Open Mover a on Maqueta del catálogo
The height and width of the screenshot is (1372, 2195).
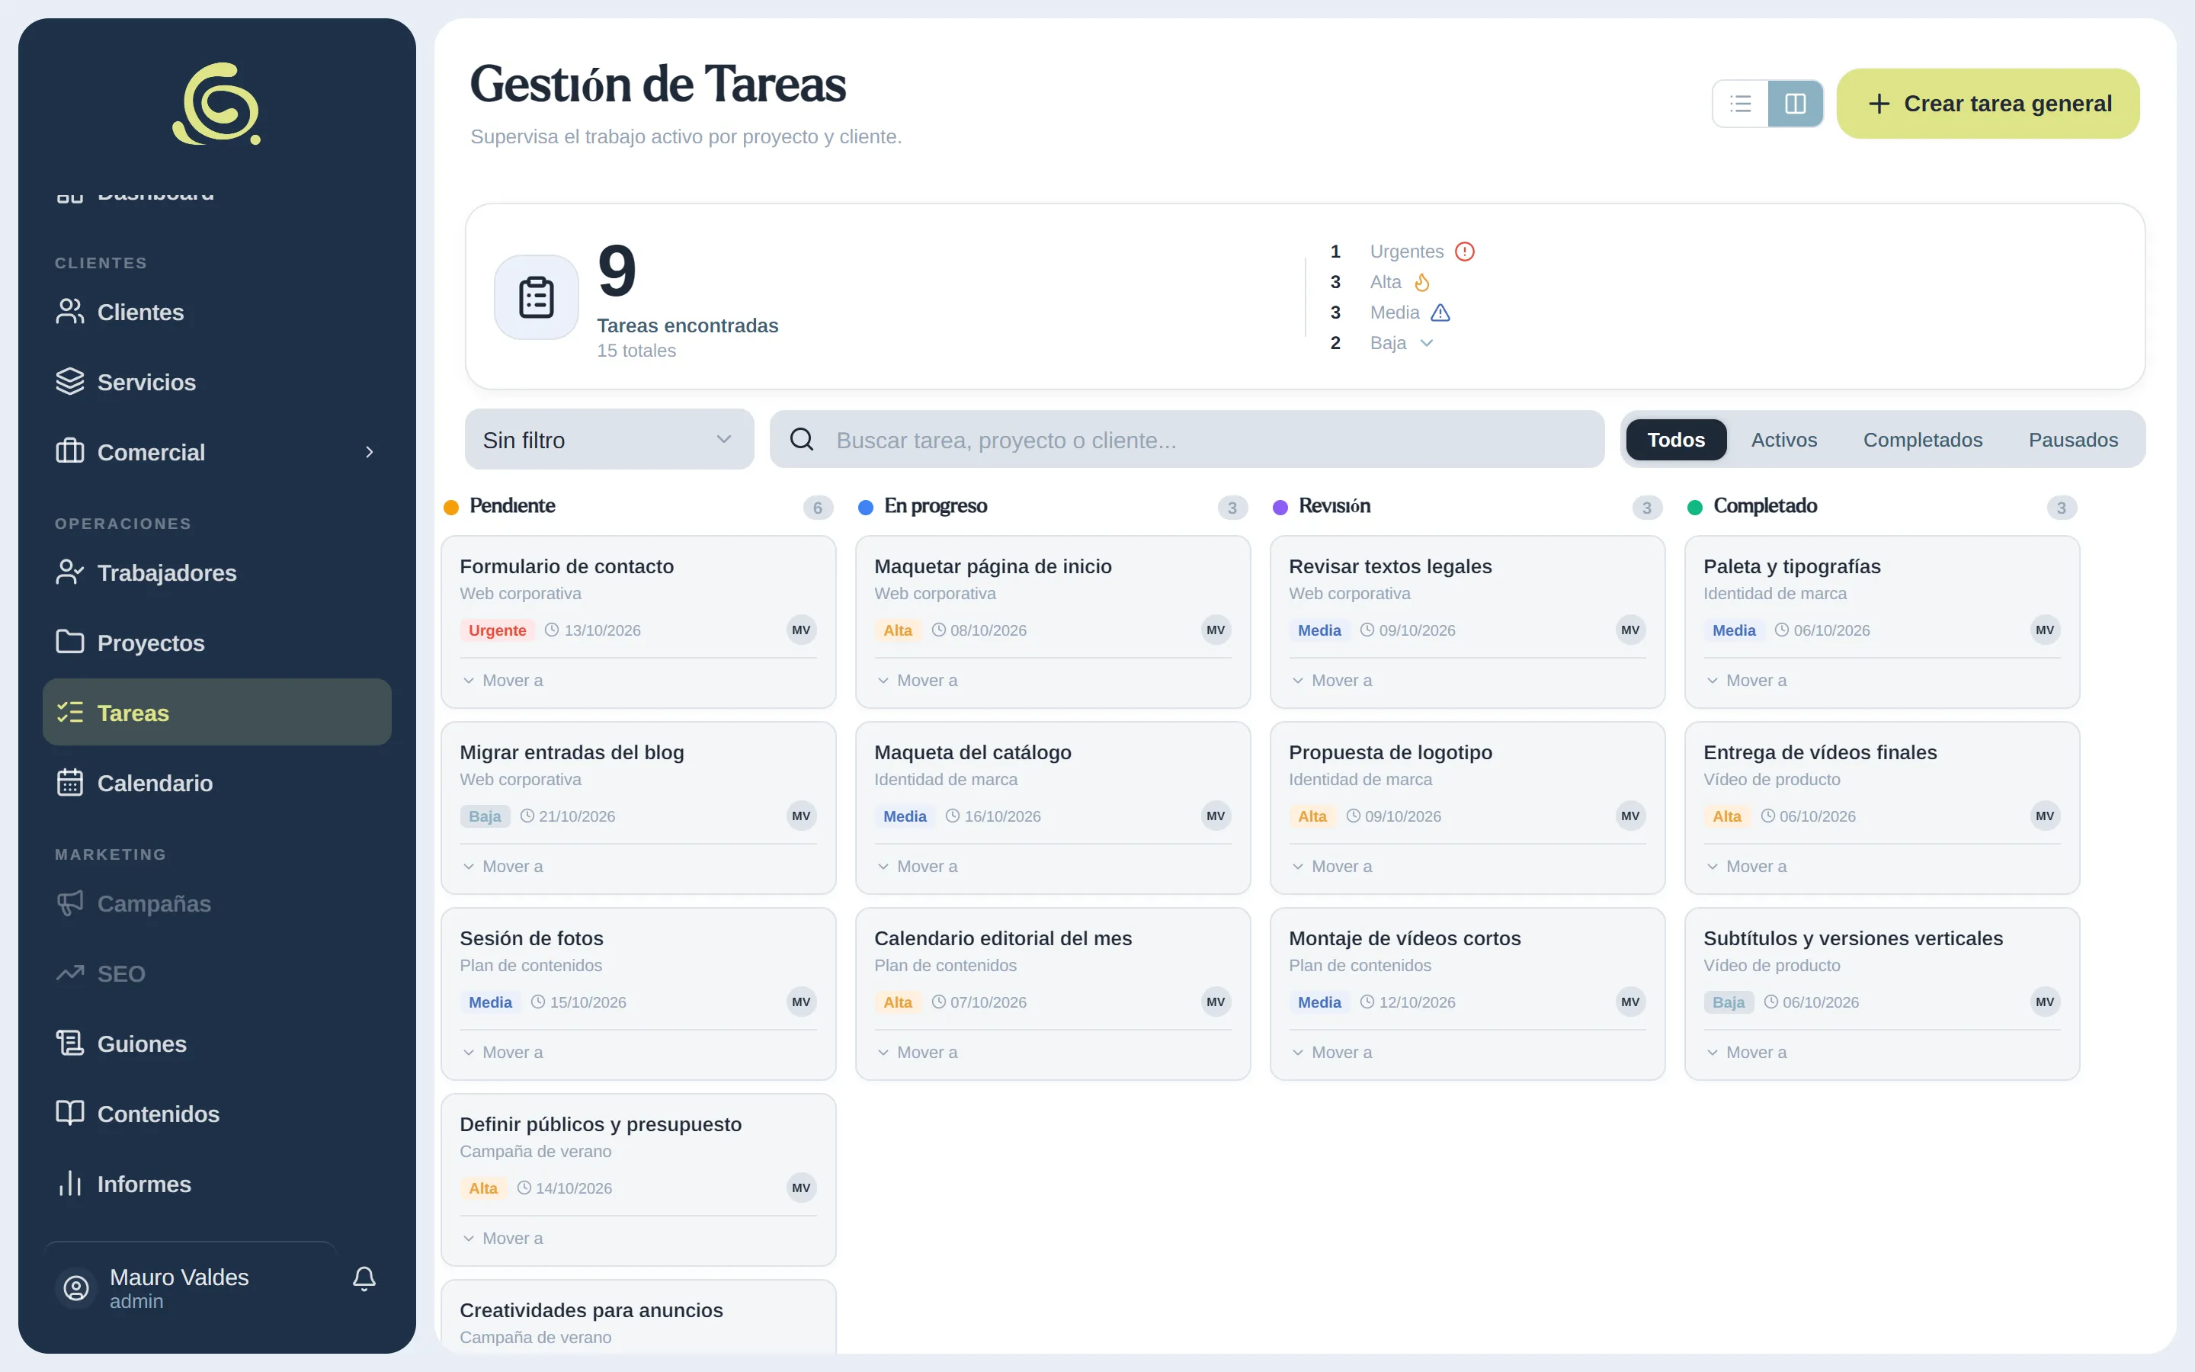(918, 867)
